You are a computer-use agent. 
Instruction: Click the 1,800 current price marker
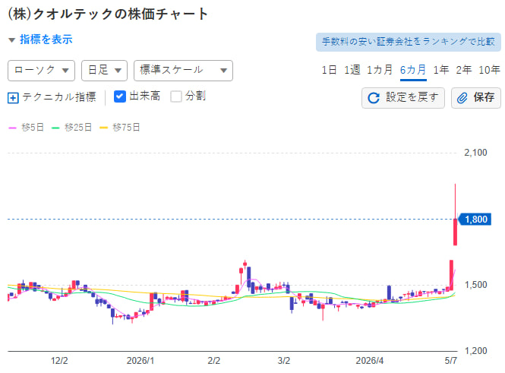click(475, 220)
